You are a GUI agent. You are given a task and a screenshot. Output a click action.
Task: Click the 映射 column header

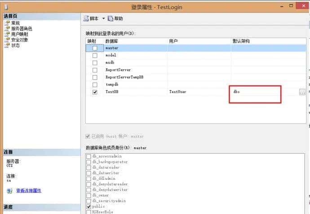(92, 41)
